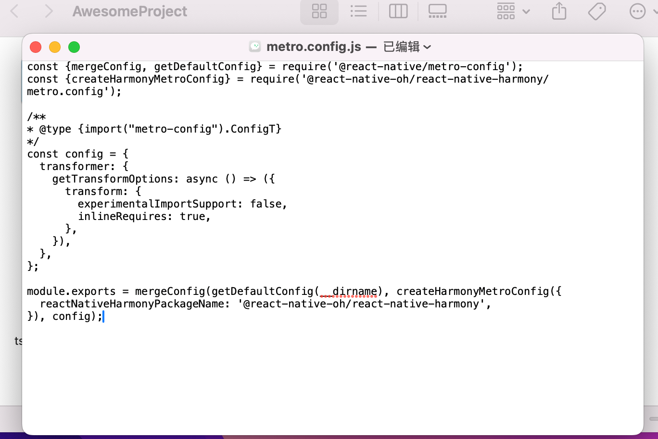Click experimentalImportSupport: false line

tap(183, 204)
